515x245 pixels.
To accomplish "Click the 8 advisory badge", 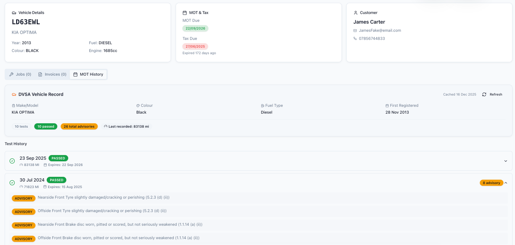I will pos(491,183).
